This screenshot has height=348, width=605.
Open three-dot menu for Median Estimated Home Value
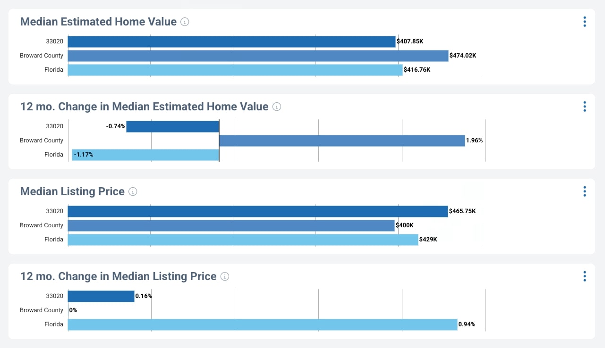585,22
